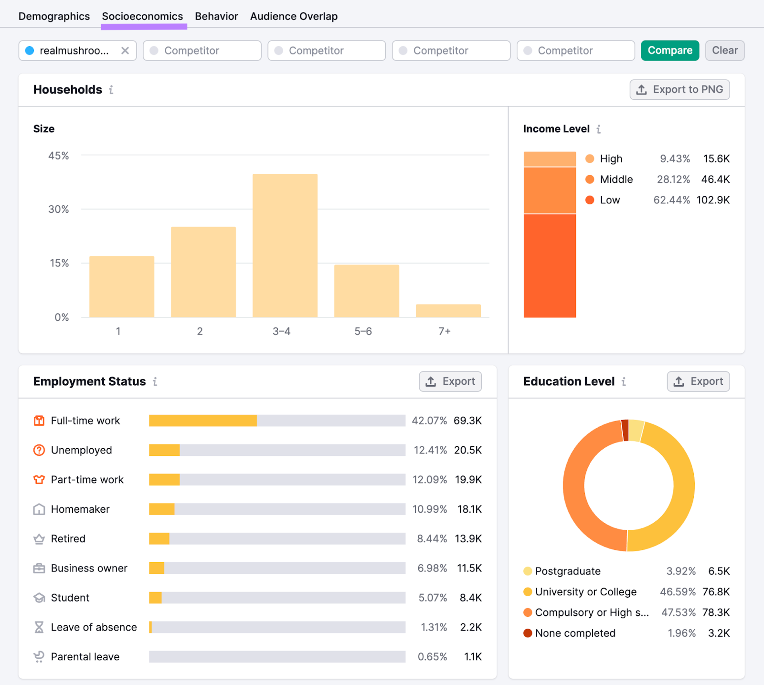Click the Income Level info icon
This screenshot has height=685, width=764.
[599, 129]
